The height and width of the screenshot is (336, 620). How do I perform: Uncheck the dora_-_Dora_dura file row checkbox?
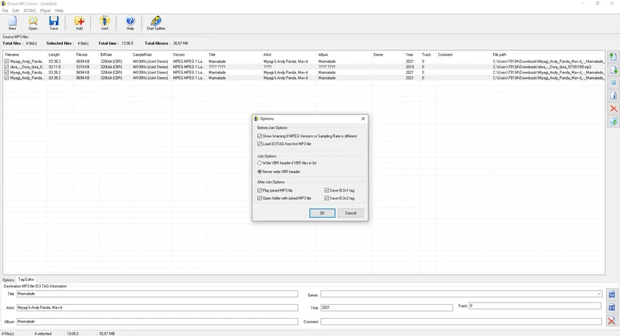coord(7,67)
